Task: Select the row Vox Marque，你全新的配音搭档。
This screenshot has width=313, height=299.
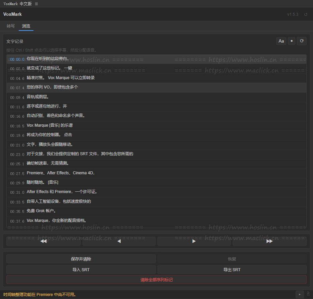Action: click(x=156, y=221)
